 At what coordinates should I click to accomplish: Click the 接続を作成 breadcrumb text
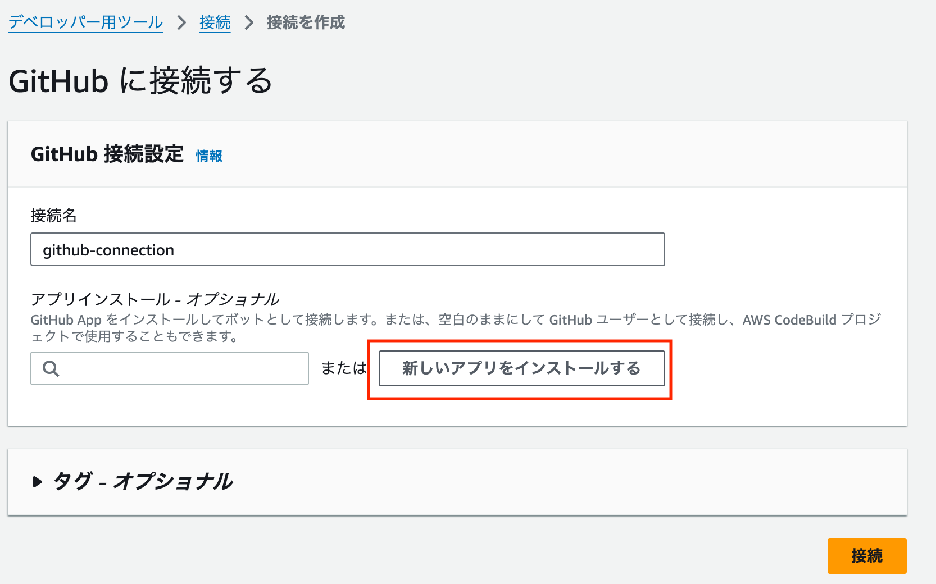pyautogui.click(x=306, y=22)
